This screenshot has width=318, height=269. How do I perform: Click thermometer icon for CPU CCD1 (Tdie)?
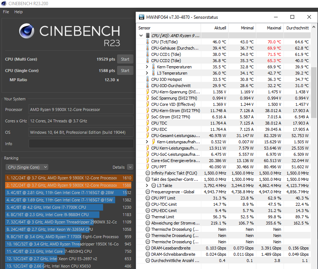click(148, 54)
